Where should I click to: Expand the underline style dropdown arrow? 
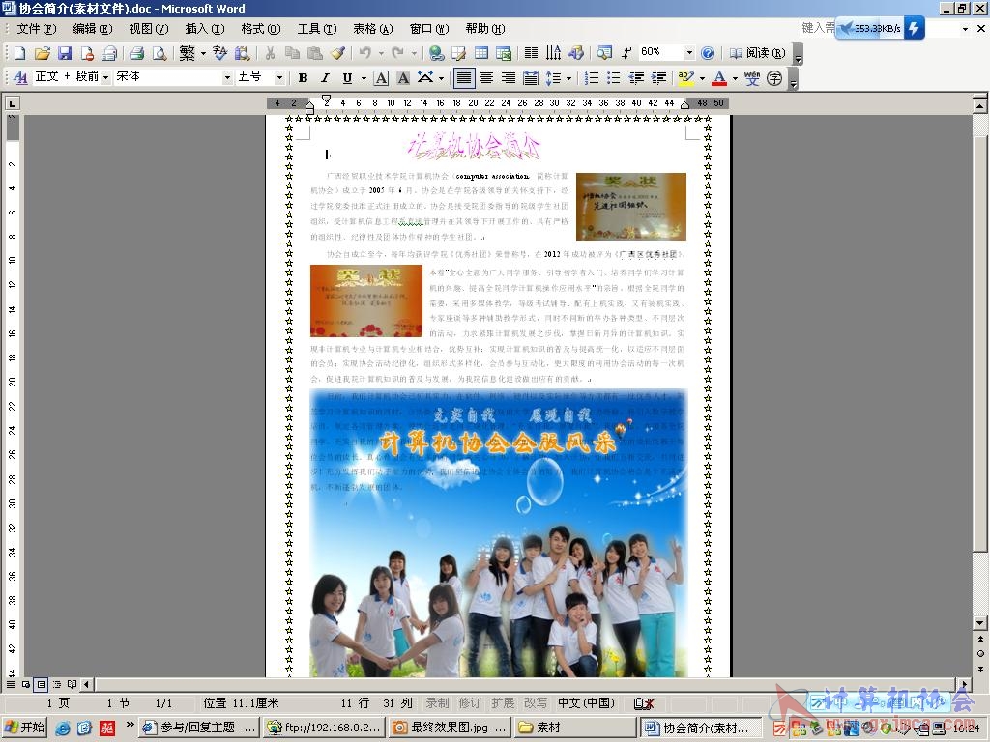coord(364,78)
